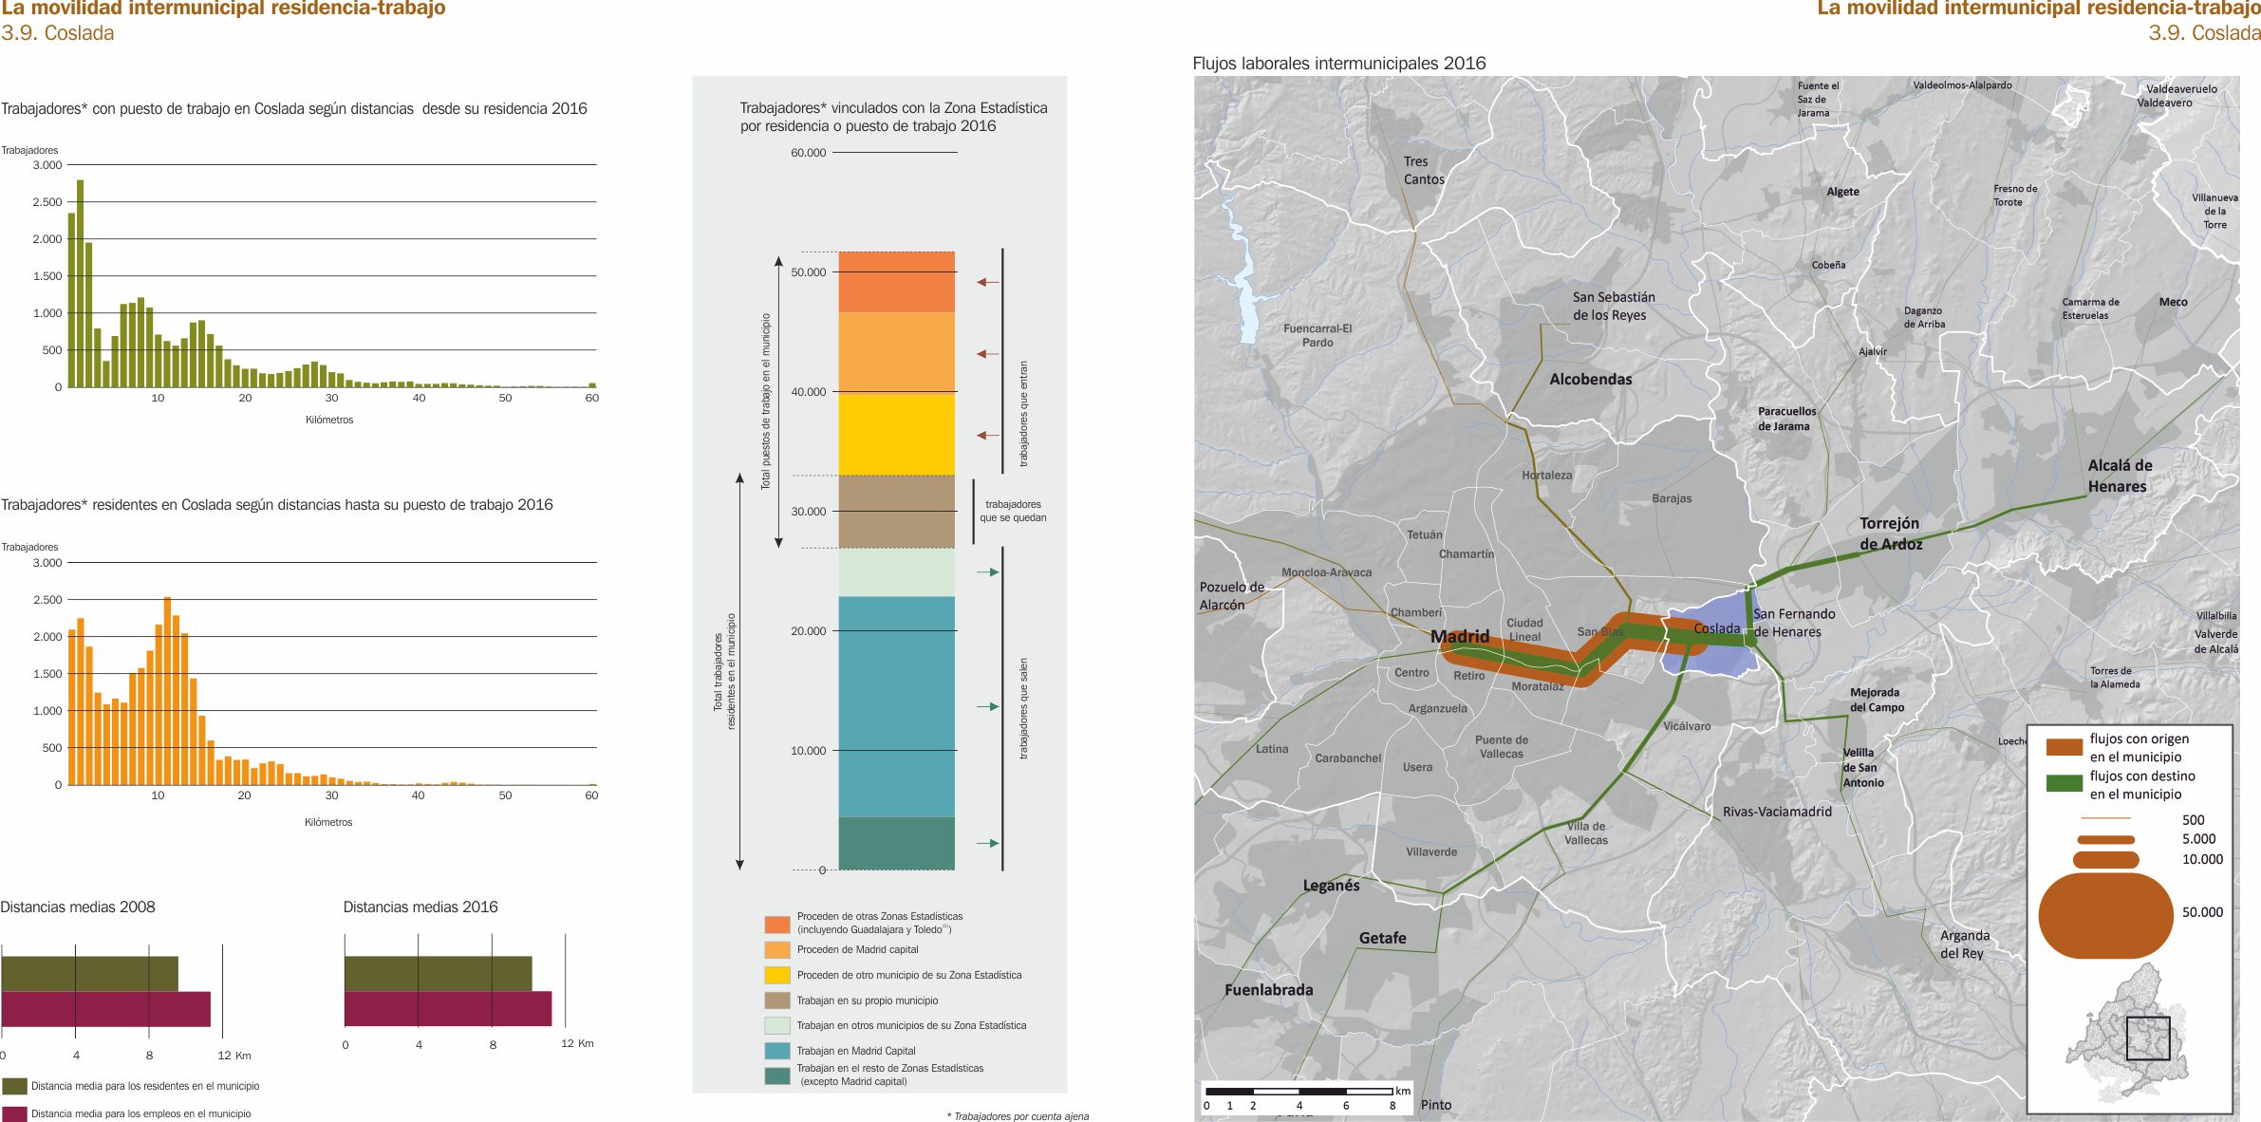Click the 60.000 axis value on stacked chart
This screenshot has width=2261, height=1122.
[x=809, y=153]
